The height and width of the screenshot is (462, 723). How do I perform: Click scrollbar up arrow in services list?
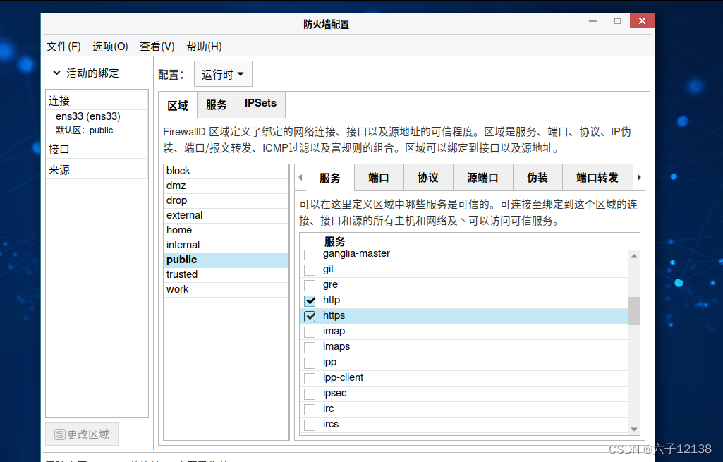(634, 256)
